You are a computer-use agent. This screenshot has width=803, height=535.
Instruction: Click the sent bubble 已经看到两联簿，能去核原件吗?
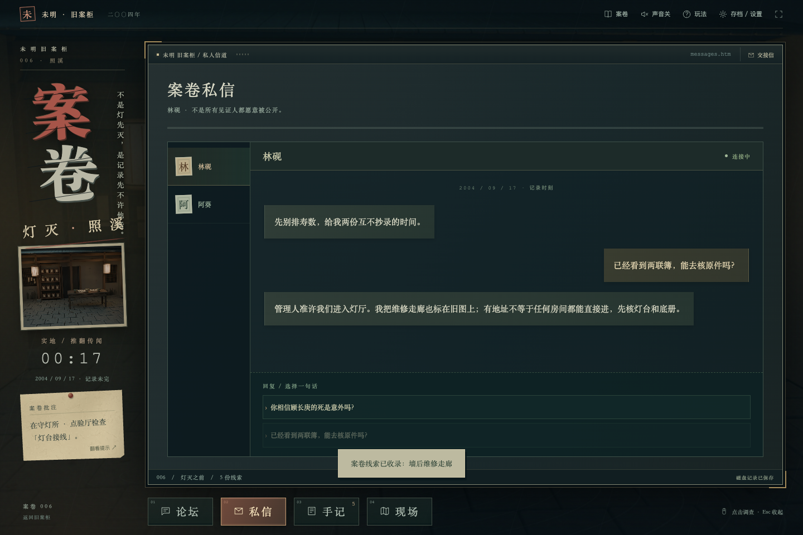(x=676, y=265)
